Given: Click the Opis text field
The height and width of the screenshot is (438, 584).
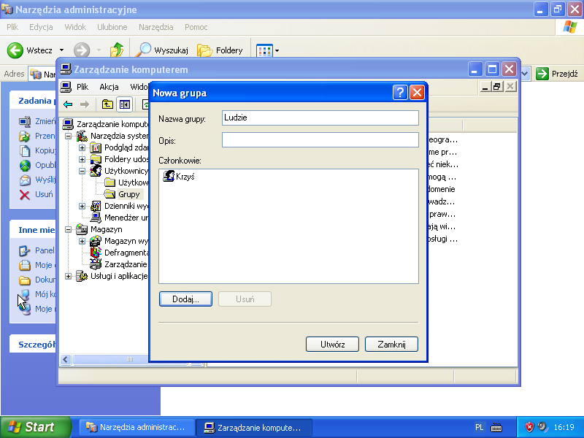Looking at the screenshot, I should (x=320, y=140).
